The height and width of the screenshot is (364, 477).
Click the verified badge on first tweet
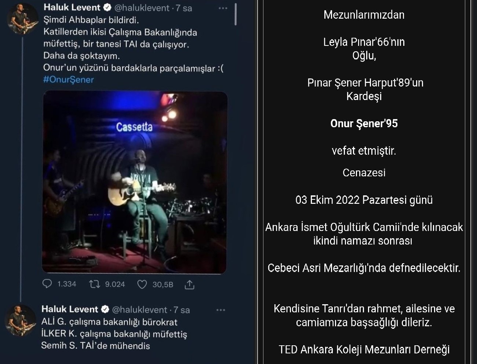(107, 7)
